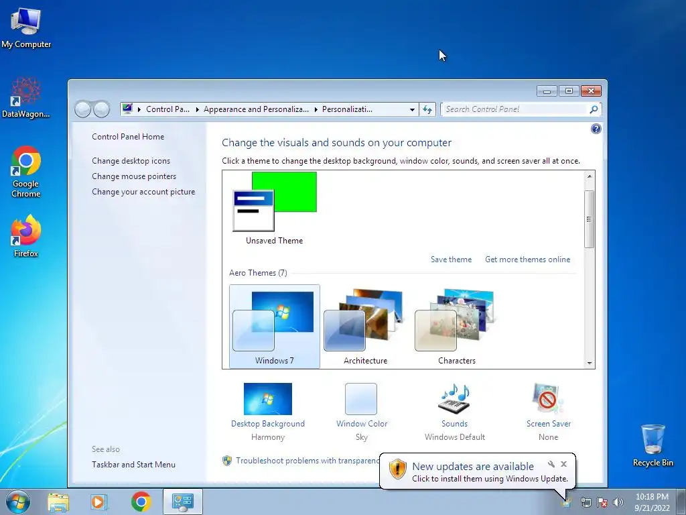This screenshot has height=515, width=686.
Task: Click the theme list scroll down arrow
Action: 590,363
